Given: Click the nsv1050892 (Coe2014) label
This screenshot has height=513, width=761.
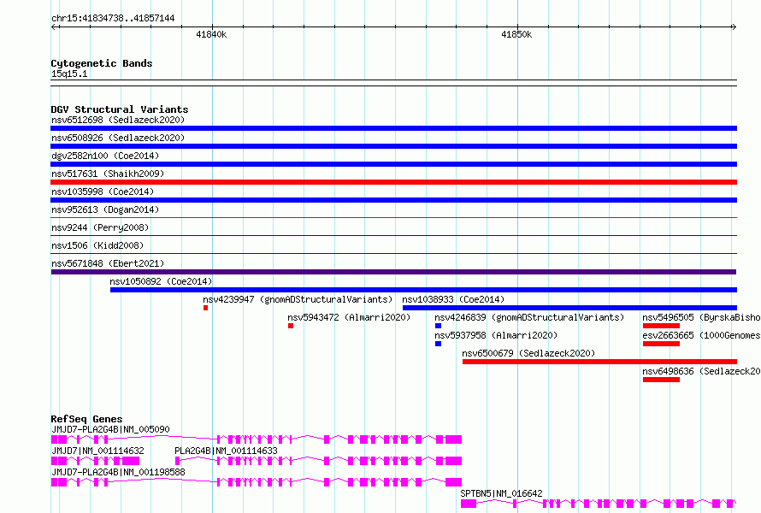Looking at the screenshot, I should pyautogui.click(x=161, y=281).
